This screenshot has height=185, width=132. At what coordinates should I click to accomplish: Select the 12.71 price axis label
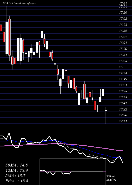tap(123, 121)
